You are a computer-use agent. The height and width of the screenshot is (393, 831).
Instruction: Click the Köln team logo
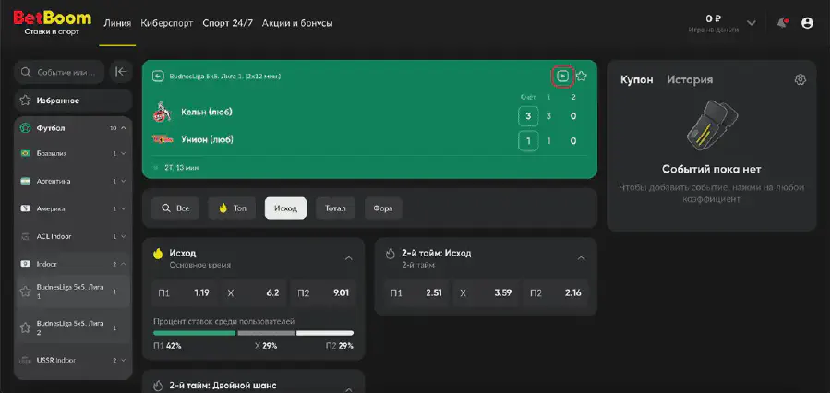[161, 112]
